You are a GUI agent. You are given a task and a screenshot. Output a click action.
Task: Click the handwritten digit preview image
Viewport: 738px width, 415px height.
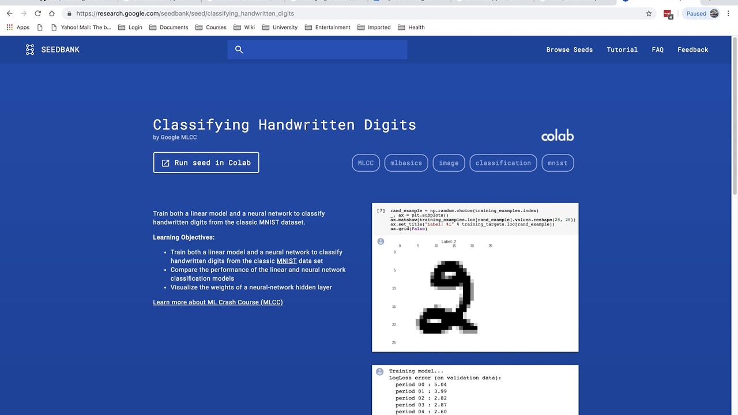point(475,277)
